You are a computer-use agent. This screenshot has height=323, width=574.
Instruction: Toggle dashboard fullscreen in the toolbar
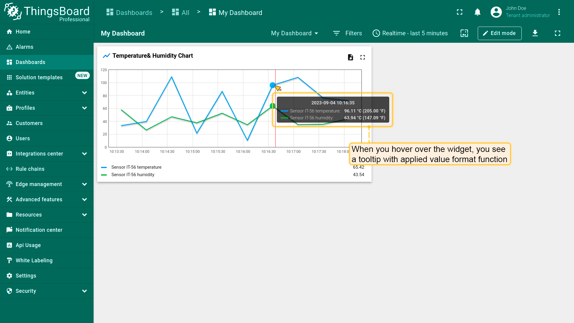558,33
